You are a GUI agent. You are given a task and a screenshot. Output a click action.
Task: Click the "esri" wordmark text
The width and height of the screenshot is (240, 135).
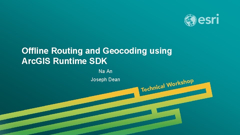coord(208,19)
